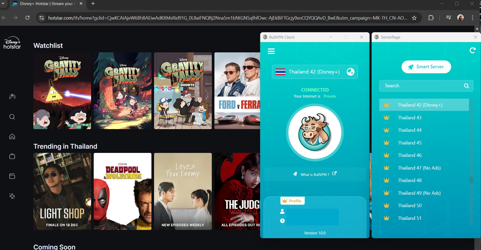Click the external link icon after What is BullVPN?
The image size is (481, 250).
click(x=334, y=174)
